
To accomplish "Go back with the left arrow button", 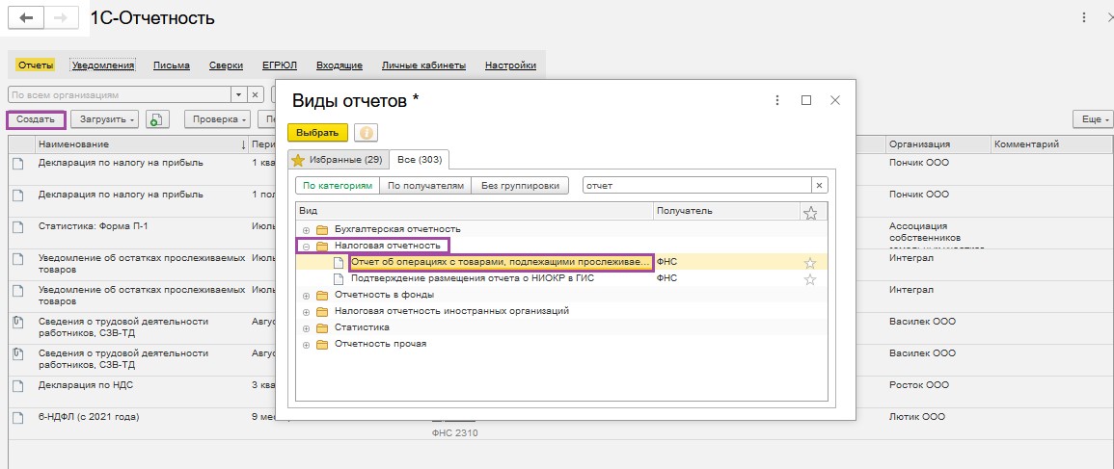I will coord(26,17).
